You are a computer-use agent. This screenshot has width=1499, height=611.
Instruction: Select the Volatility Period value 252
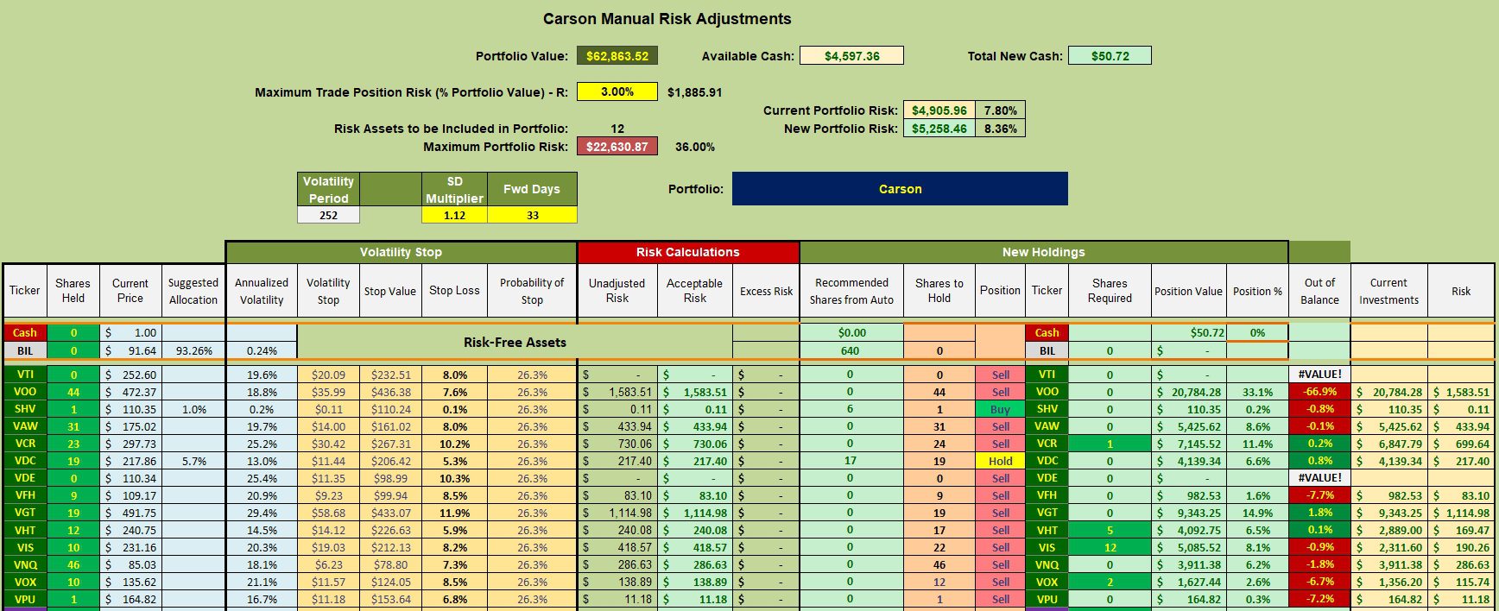328,215
